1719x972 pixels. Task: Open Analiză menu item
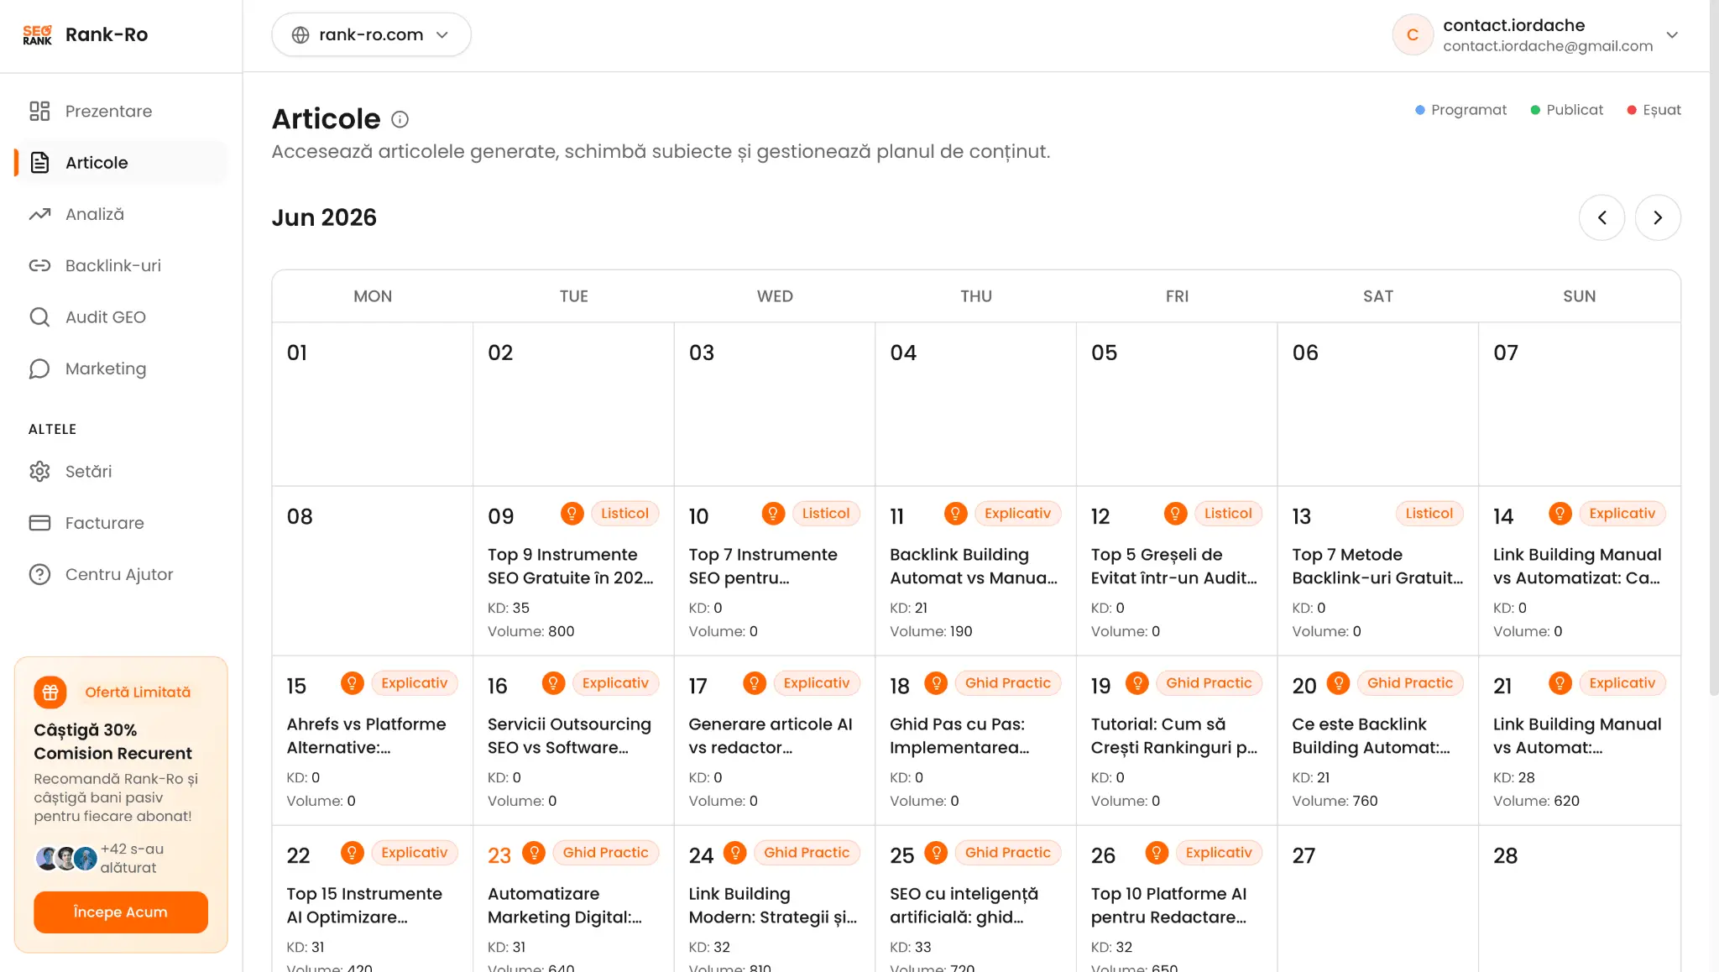point(121,214)
